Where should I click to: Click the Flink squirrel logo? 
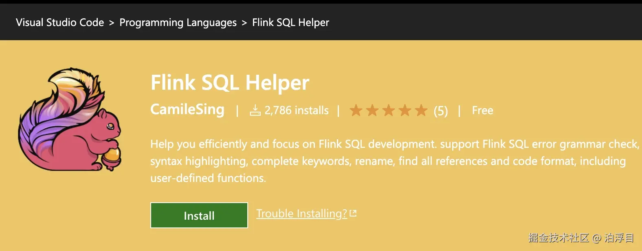70,119
